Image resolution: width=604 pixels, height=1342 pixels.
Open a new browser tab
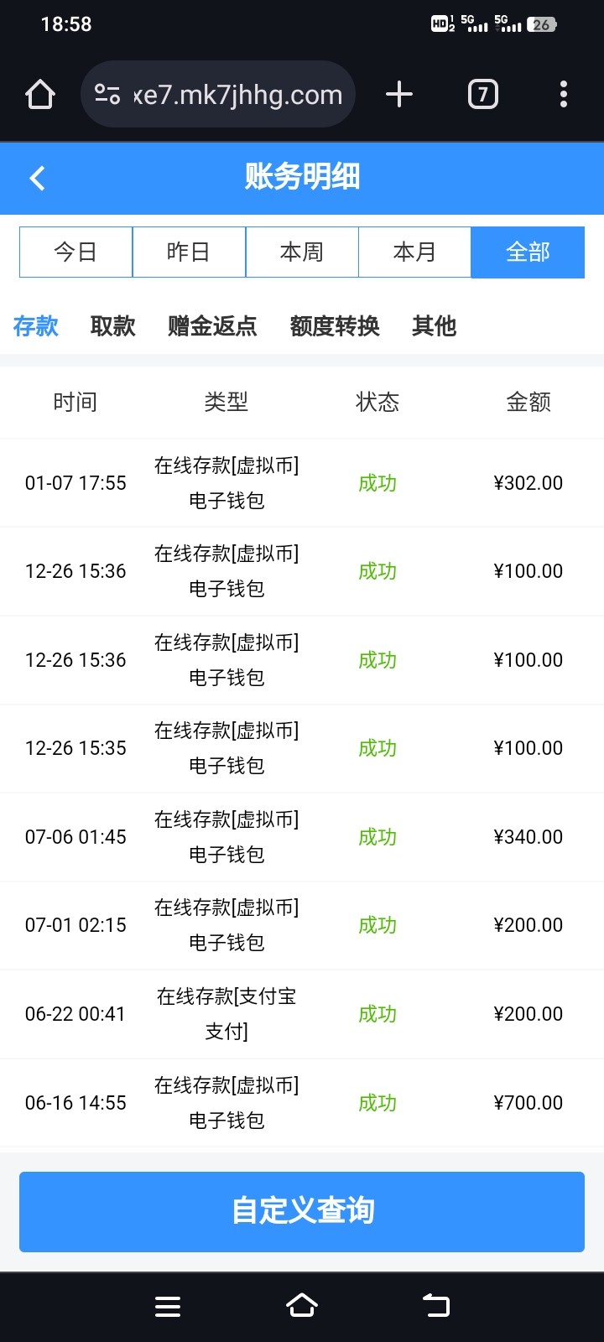[x=399, y=94]
